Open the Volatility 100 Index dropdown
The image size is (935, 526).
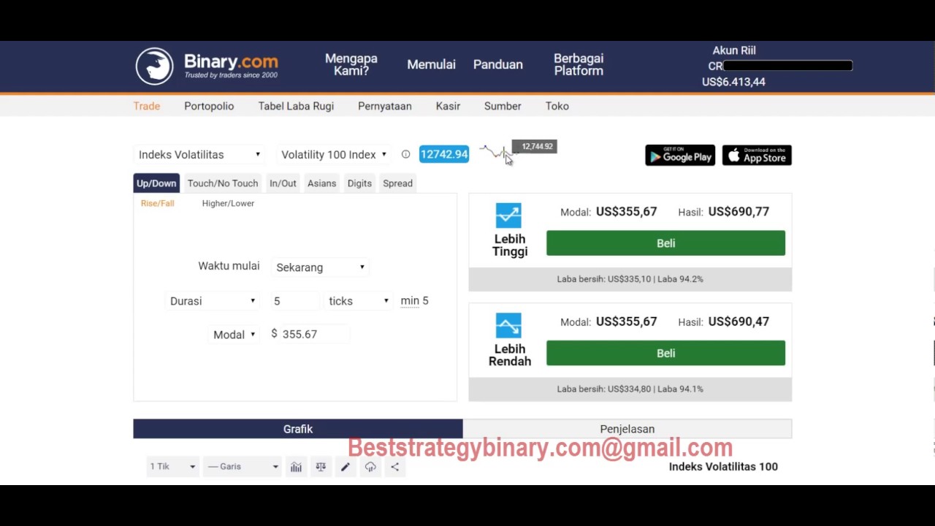click(333, 154)
